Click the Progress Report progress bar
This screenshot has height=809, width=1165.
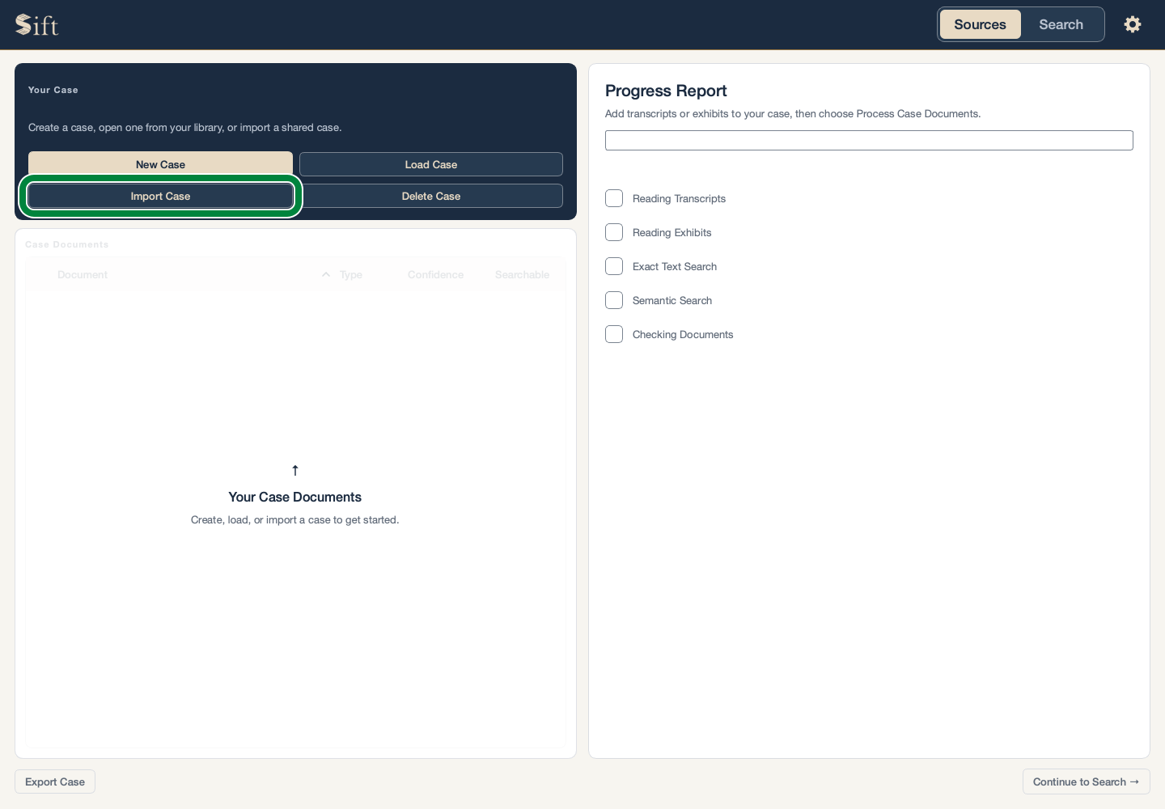point(869,140)
